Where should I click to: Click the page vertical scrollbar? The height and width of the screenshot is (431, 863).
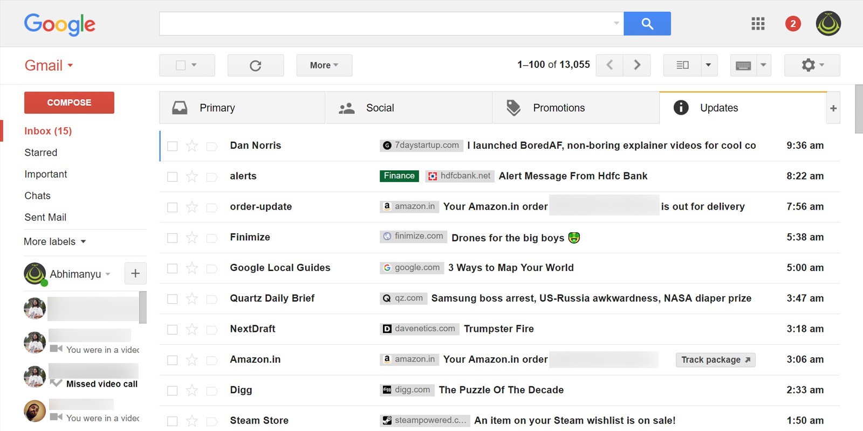(x=859, y=109)
